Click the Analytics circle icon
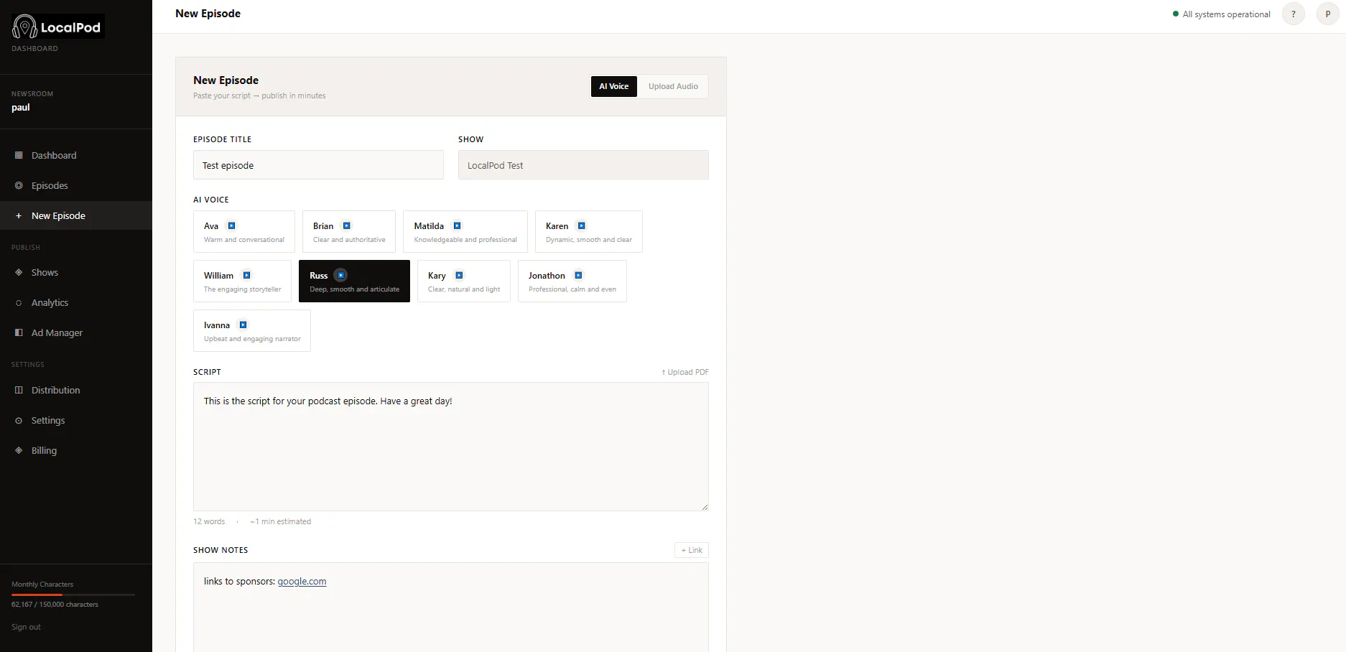1346x652 pixels. pos(19,302)
